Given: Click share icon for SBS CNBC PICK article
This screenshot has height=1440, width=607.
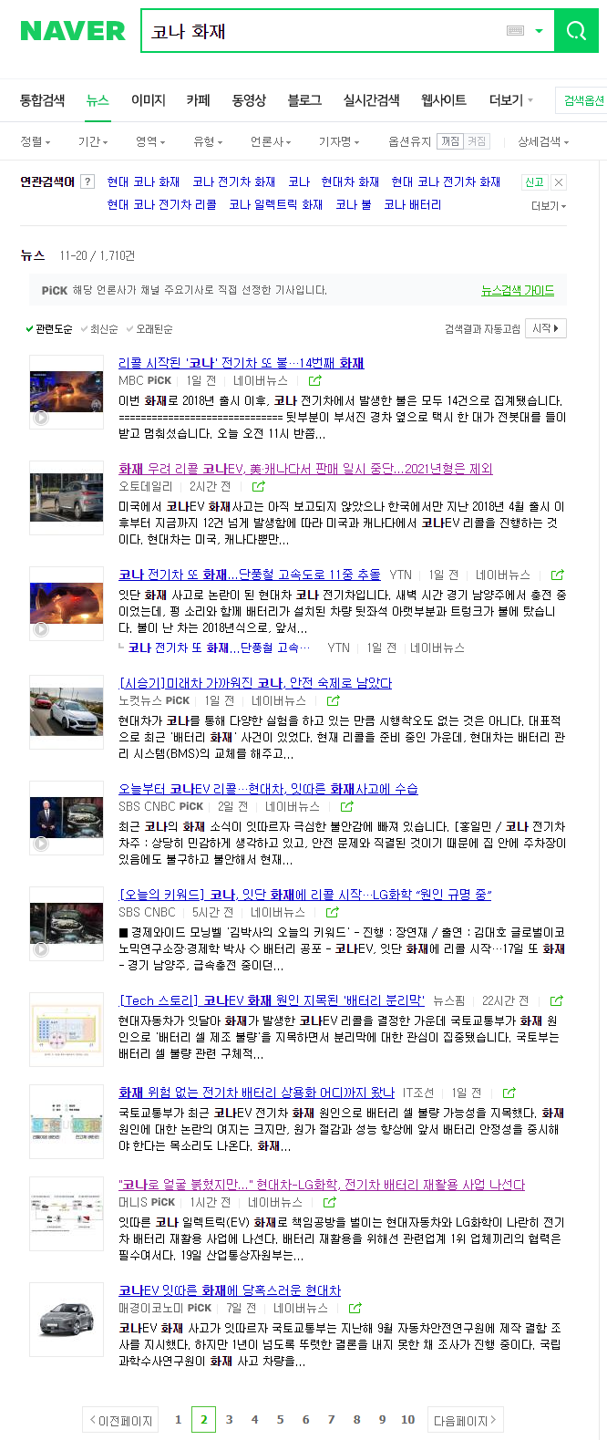Looking at the screenshot, I should point(347,806).
